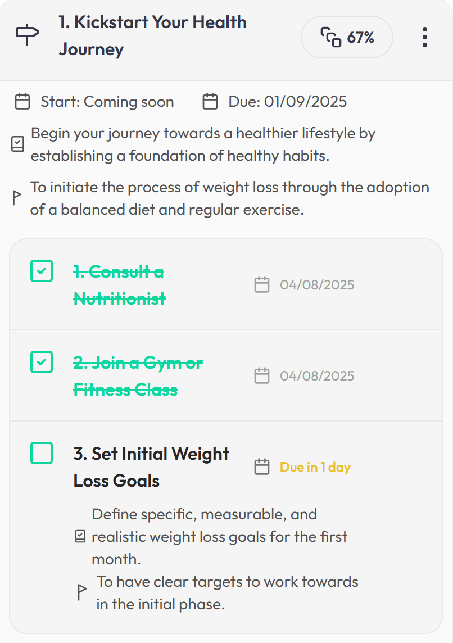Click the strikethrough Join a Gym or Fitness Class title

click(x=138, y=376)
